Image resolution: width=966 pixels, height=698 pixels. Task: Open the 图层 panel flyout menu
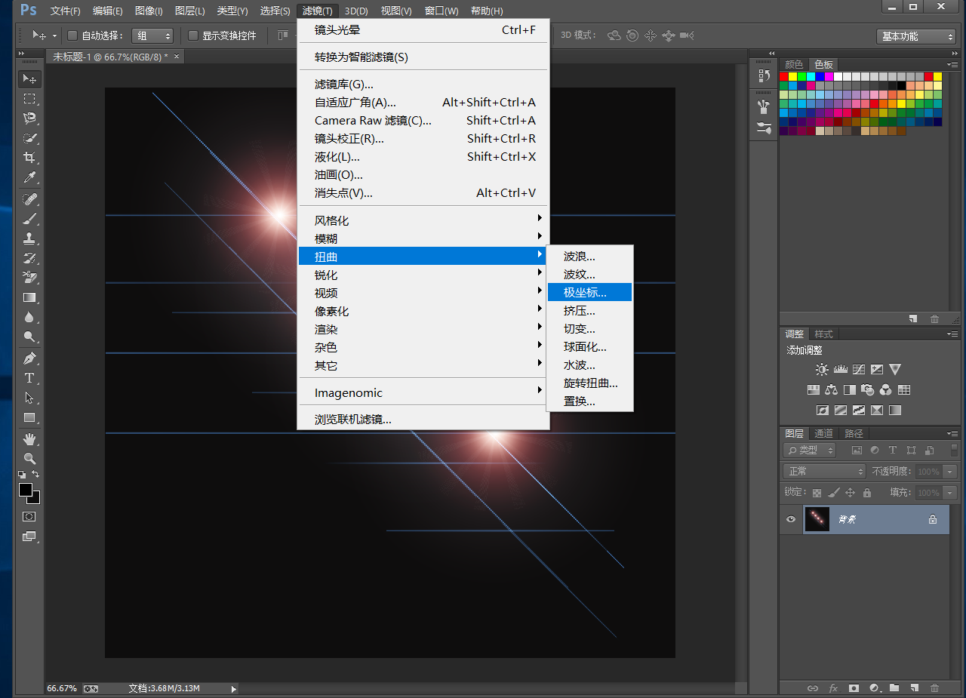[x=953, y=434]
